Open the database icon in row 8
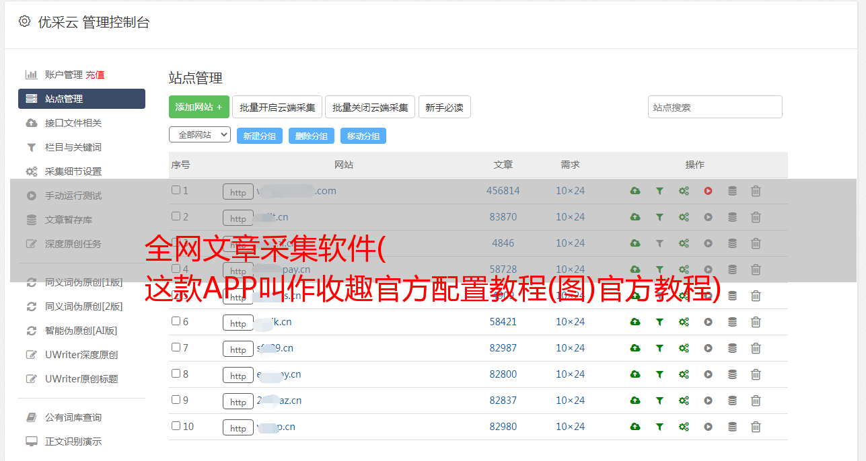Image resolution: width=866 pixels, height=461 pixels. pos(732,374)
